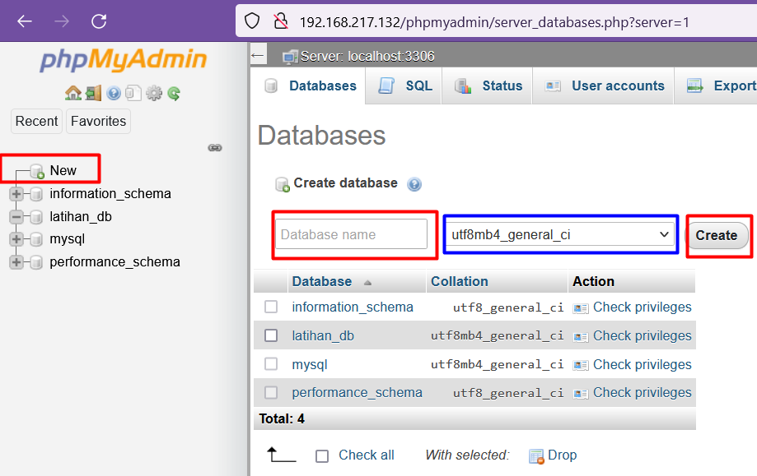Click the server icon next to localhost:3306
The width and height of the screenshot is (757, 476).
pyautogui.click(x=290, y=57)
